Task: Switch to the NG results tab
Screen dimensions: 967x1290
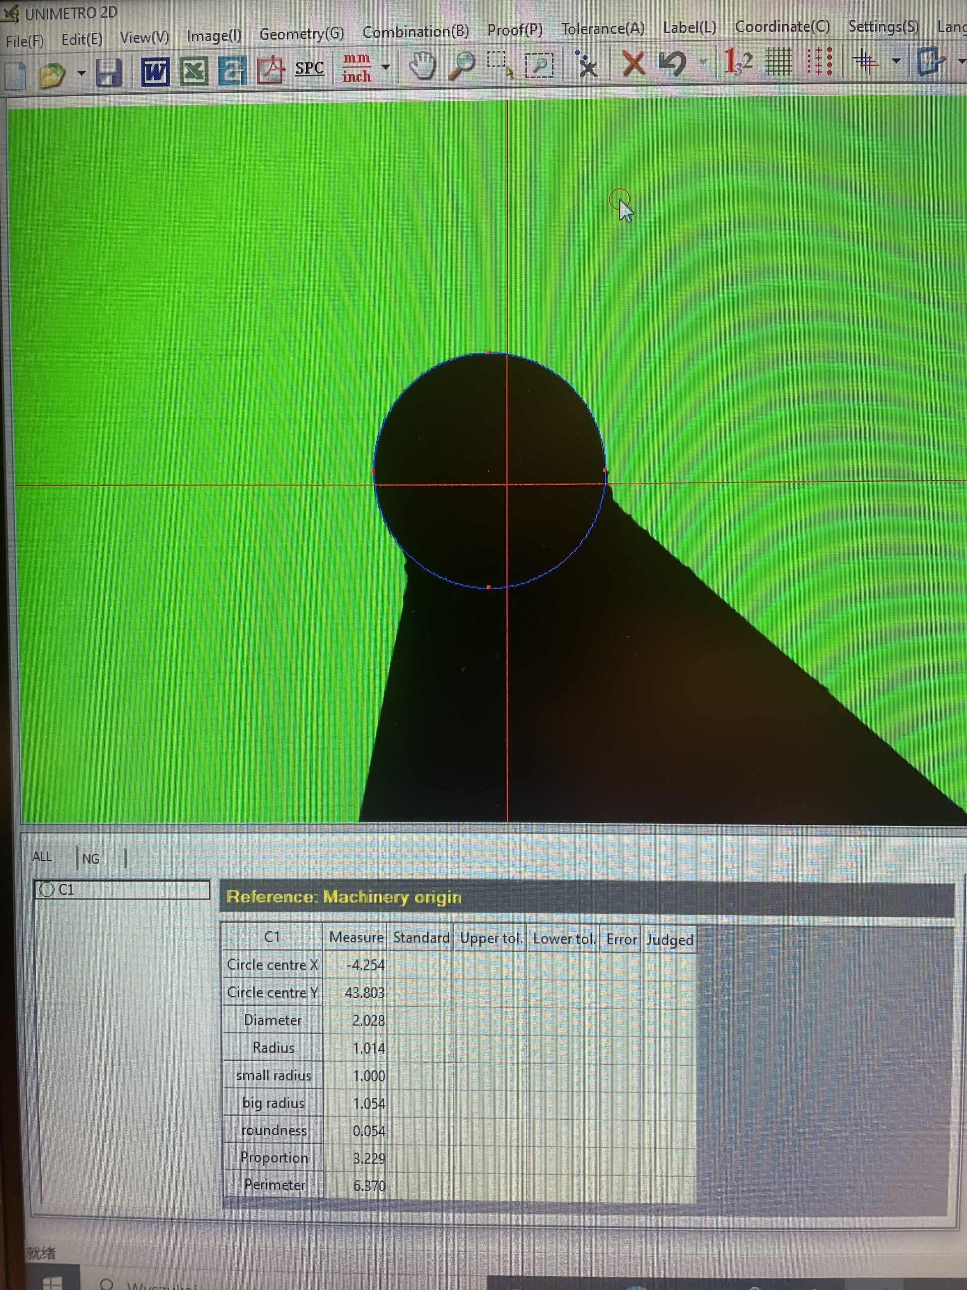Action: [x=90, y=859]
